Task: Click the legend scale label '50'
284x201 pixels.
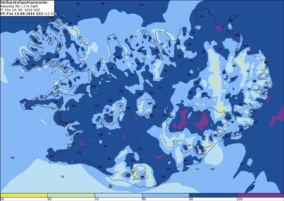Action: (2, 199)
